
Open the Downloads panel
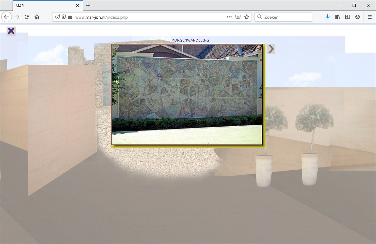click(327, 17)
